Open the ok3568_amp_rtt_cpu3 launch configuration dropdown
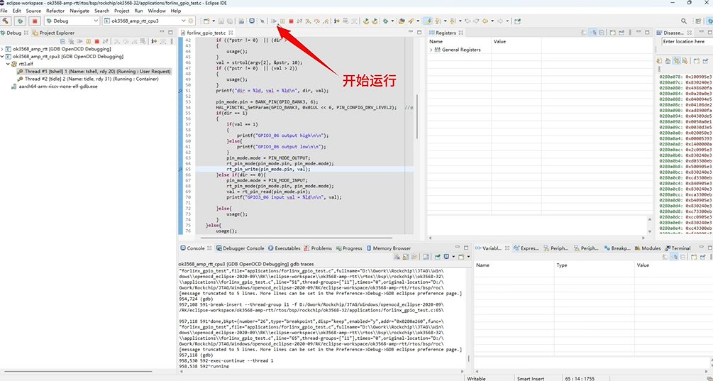 tap(183, 21)
